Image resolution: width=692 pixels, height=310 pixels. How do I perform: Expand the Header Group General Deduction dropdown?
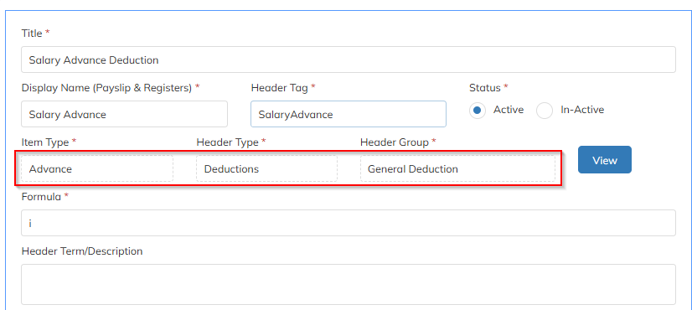[x=457, y=168]
